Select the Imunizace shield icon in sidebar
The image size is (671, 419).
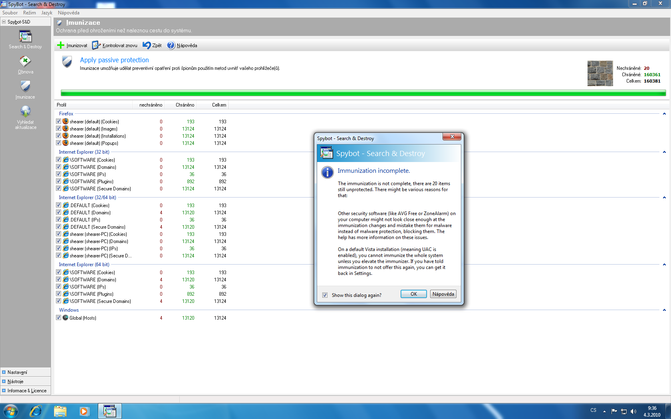pyautogui.click(x=25, y=87)
